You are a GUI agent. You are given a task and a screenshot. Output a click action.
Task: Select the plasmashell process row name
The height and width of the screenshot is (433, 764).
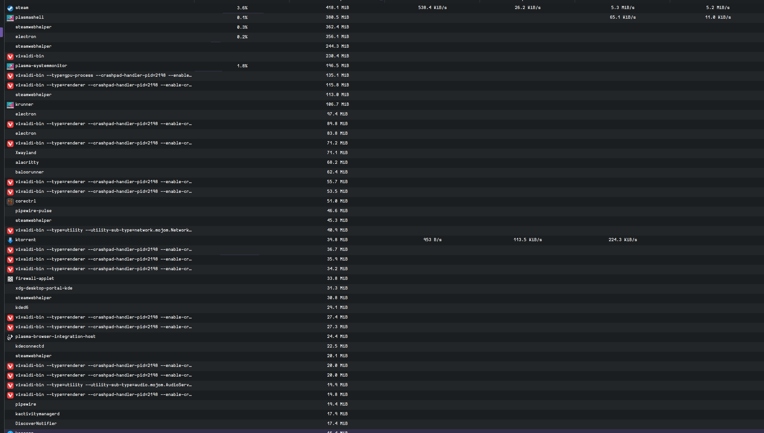30,17
